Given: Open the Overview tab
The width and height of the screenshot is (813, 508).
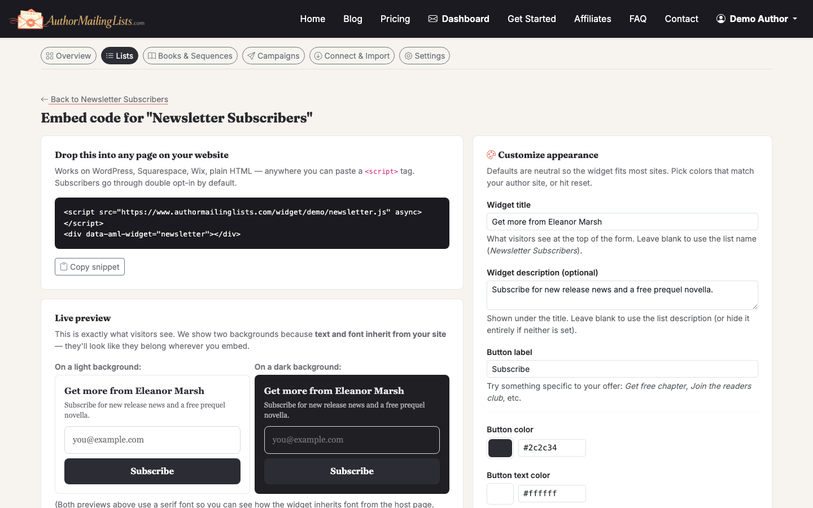Looking at the screenshot, I should (x=68, y=56).
